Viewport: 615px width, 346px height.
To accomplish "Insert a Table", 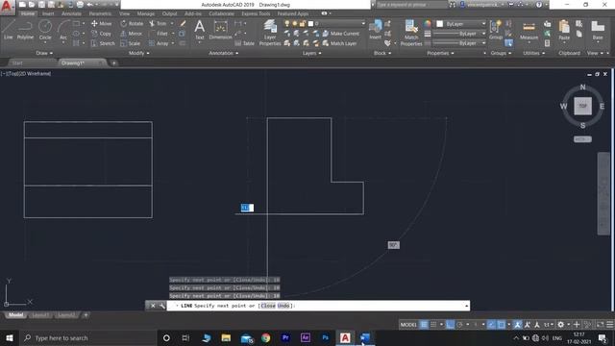I will pyautogui.click(x=245, y=43).
